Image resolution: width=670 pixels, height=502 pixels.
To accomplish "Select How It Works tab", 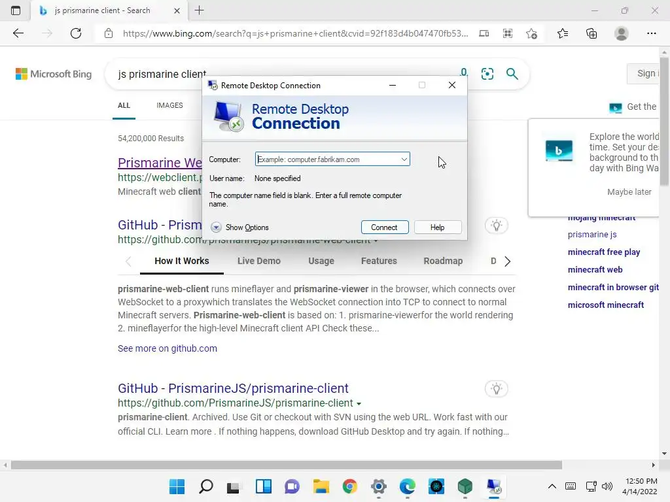I will (182, 261).
